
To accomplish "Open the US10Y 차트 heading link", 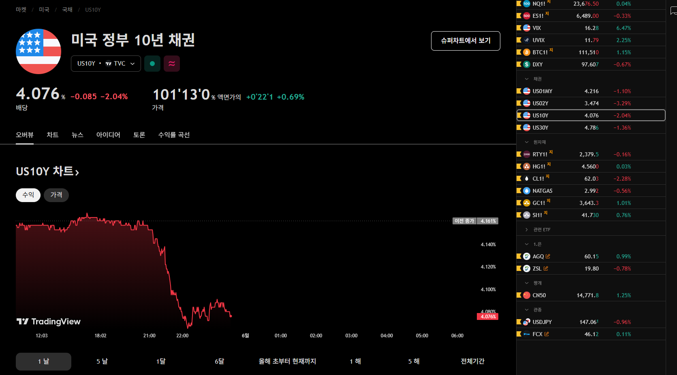I will pyautogui.click(x=47, y=172).
